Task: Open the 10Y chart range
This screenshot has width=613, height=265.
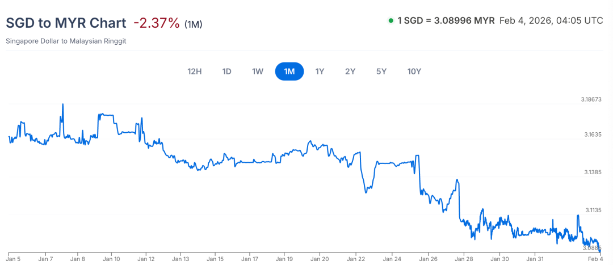Action: coord(414,71)
